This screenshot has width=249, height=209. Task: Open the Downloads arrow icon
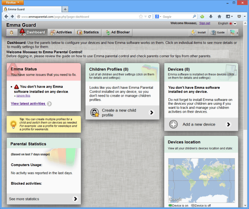pos(211,16)
